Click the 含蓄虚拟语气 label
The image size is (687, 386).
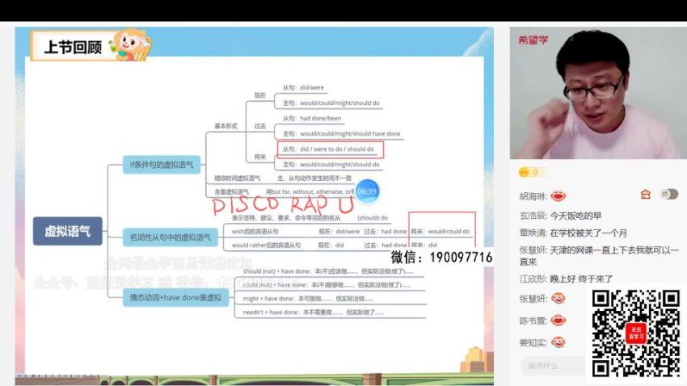231,191
